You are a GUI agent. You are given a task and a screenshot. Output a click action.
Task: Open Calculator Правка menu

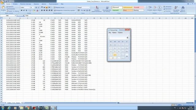(x=114, y=33)
